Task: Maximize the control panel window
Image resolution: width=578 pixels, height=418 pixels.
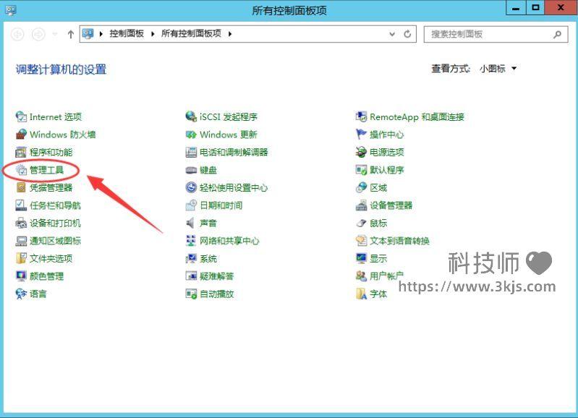Action: coord(535,8)
